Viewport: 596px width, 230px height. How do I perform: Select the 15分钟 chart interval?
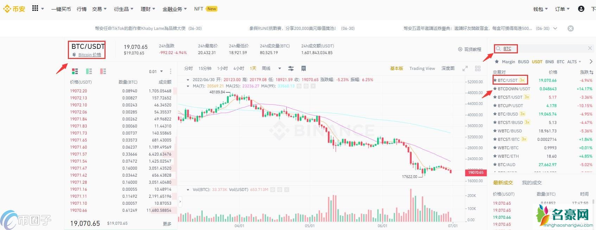point(205,68)
